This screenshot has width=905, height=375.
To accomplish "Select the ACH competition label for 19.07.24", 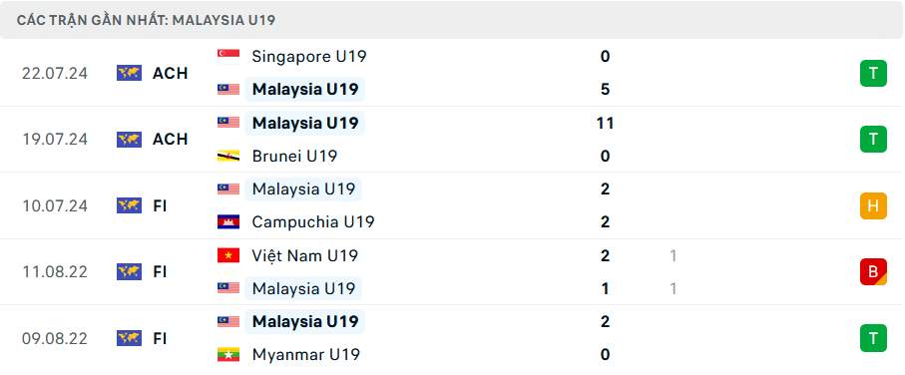I will click(x=171, y=140).
